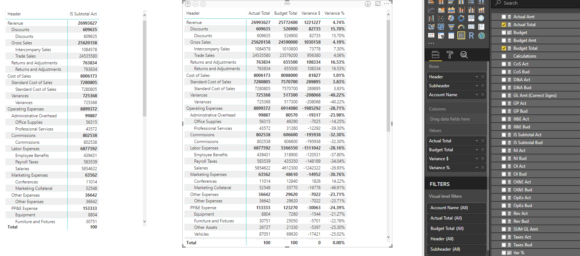Remove Subheader from Rows well
This screenshot has height=256, width=580.
(x=483, y=86)
